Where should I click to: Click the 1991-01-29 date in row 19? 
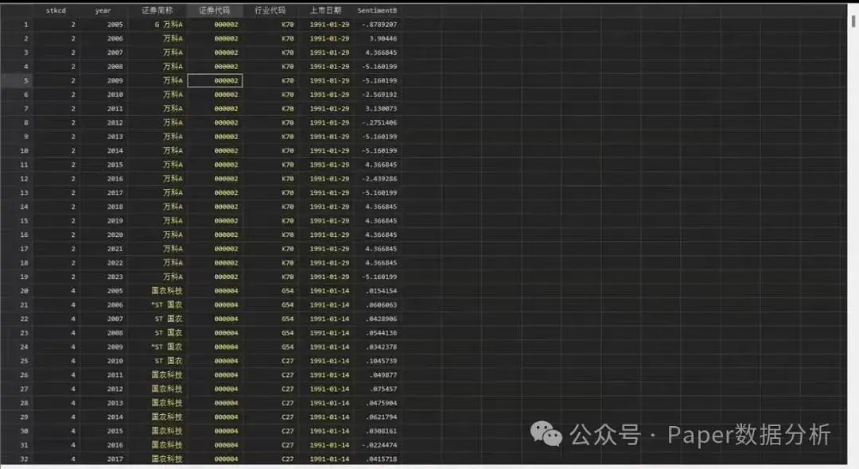(x=329, y=277)
